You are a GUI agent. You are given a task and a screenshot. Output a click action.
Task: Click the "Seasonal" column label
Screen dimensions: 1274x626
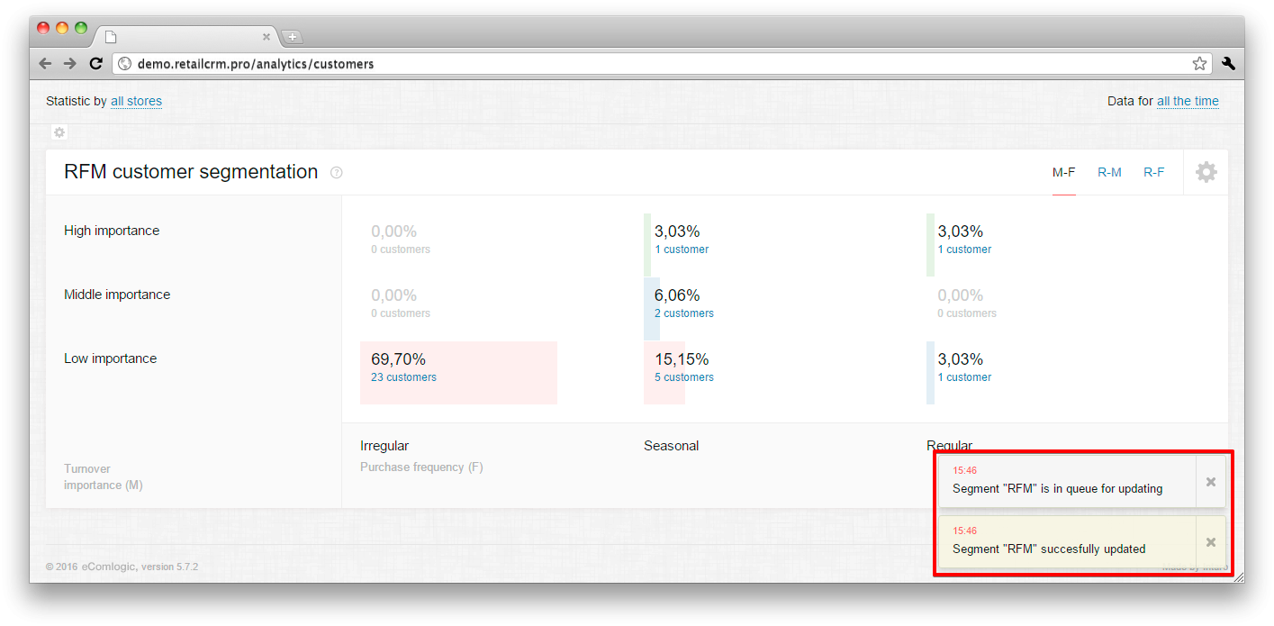(x=671, y=446)
